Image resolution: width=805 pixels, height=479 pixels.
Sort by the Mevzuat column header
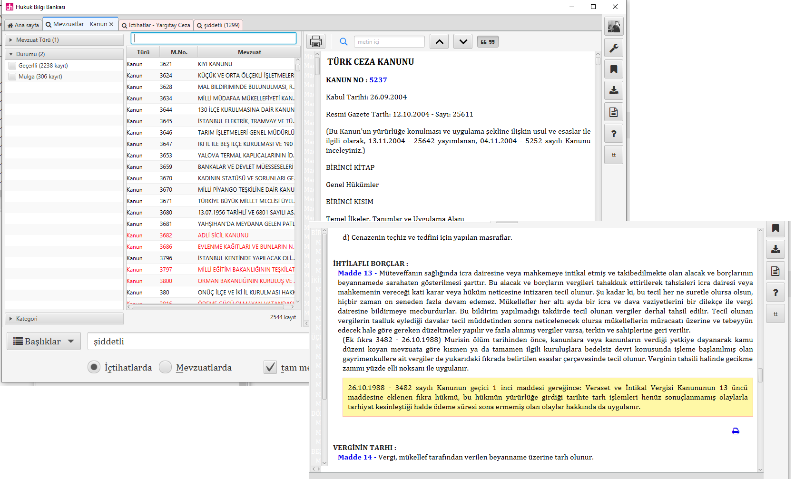(x=249, y=52)
